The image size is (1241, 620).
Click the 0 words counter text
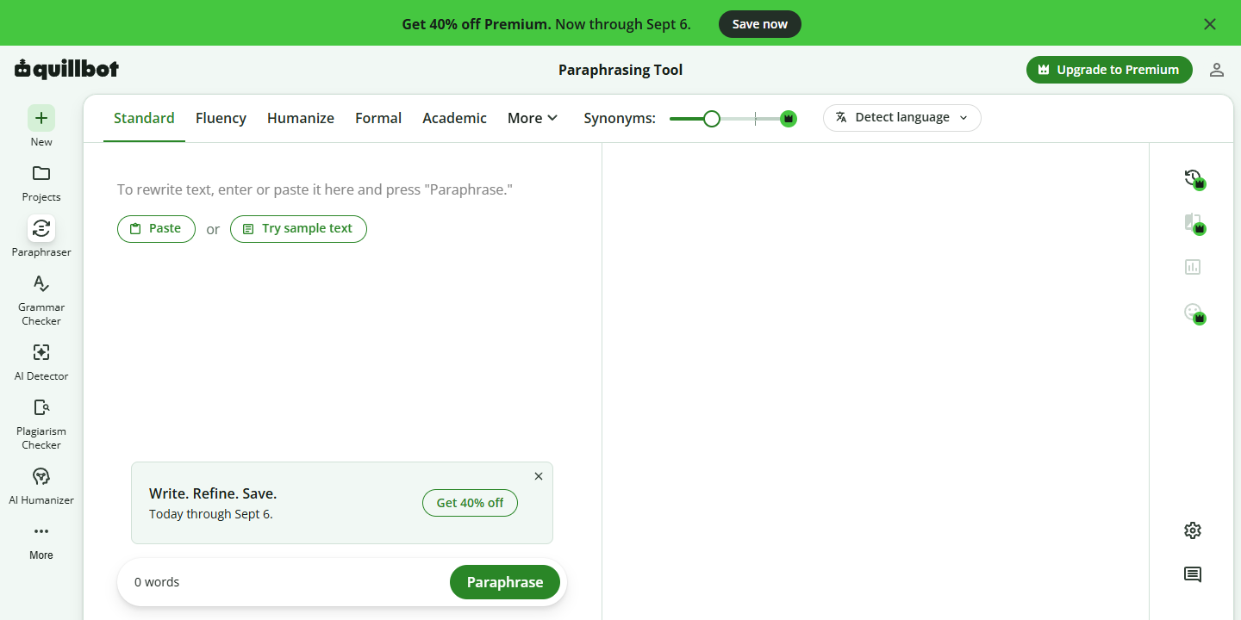(x=157, y=582)
